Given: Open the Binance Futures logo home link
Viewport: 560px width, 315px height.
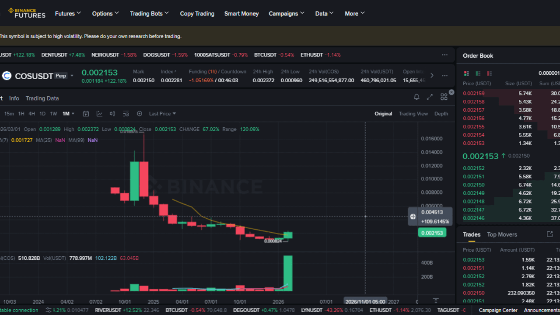Looking at the screenshot, I should click(27, 13).
